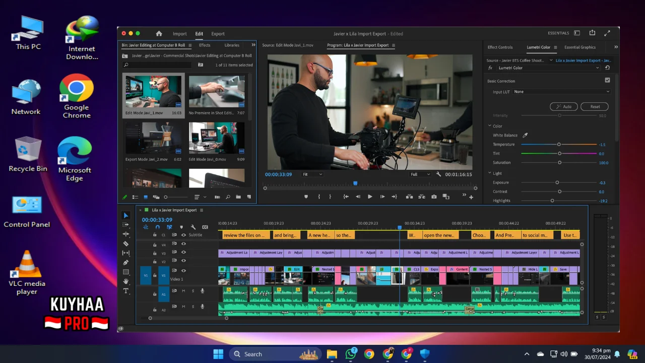Go to Out point in Program monitor
The image size is (645, 363).
pyautogui.click(x=394, y=197)
